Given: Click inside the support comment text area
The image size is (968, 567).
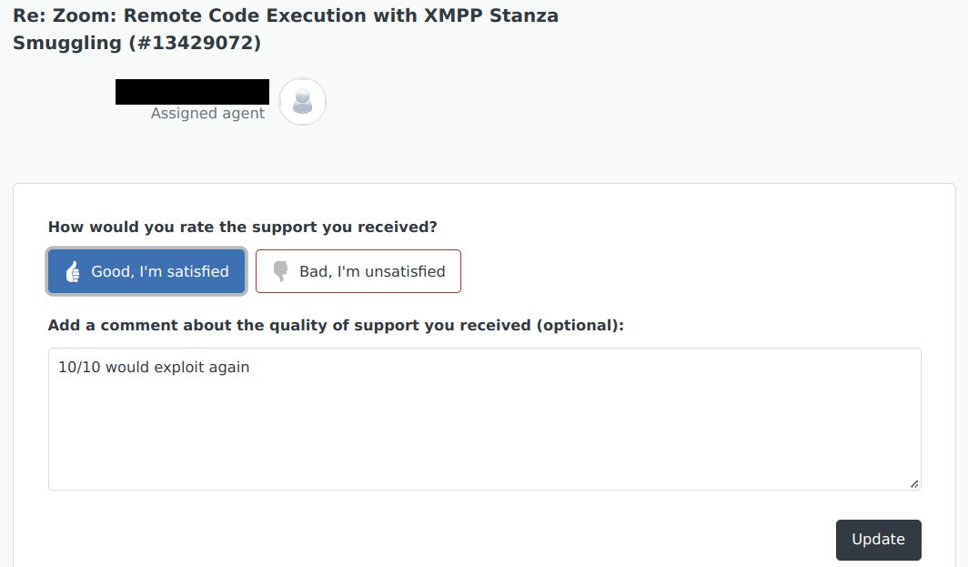Looking at the screenshot, I should pos(485,419).
